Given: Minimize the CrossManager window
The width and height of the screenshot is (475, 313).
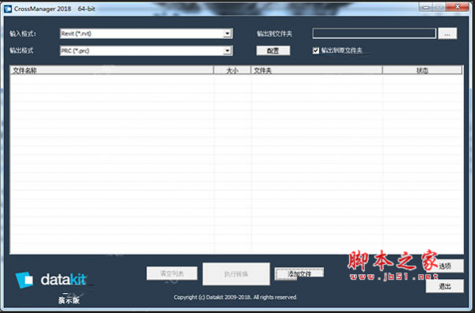Looking at the screenshot, I should [x=426, y=7].
